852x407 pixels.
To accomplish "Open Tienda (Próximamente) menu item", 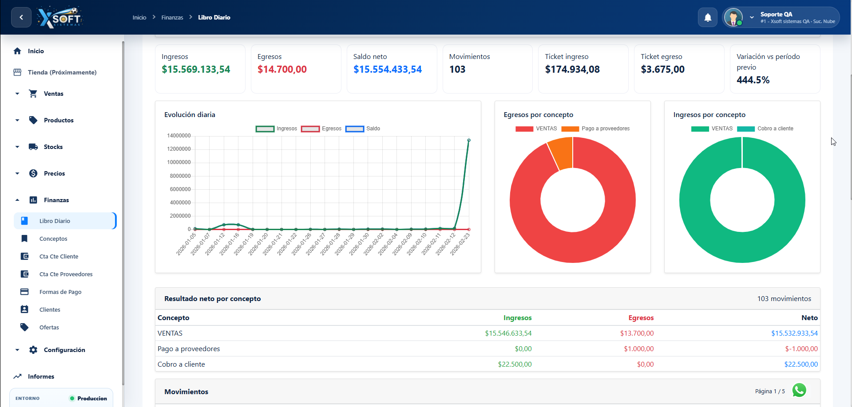I will pyautogui.click(x=62, y=72).
